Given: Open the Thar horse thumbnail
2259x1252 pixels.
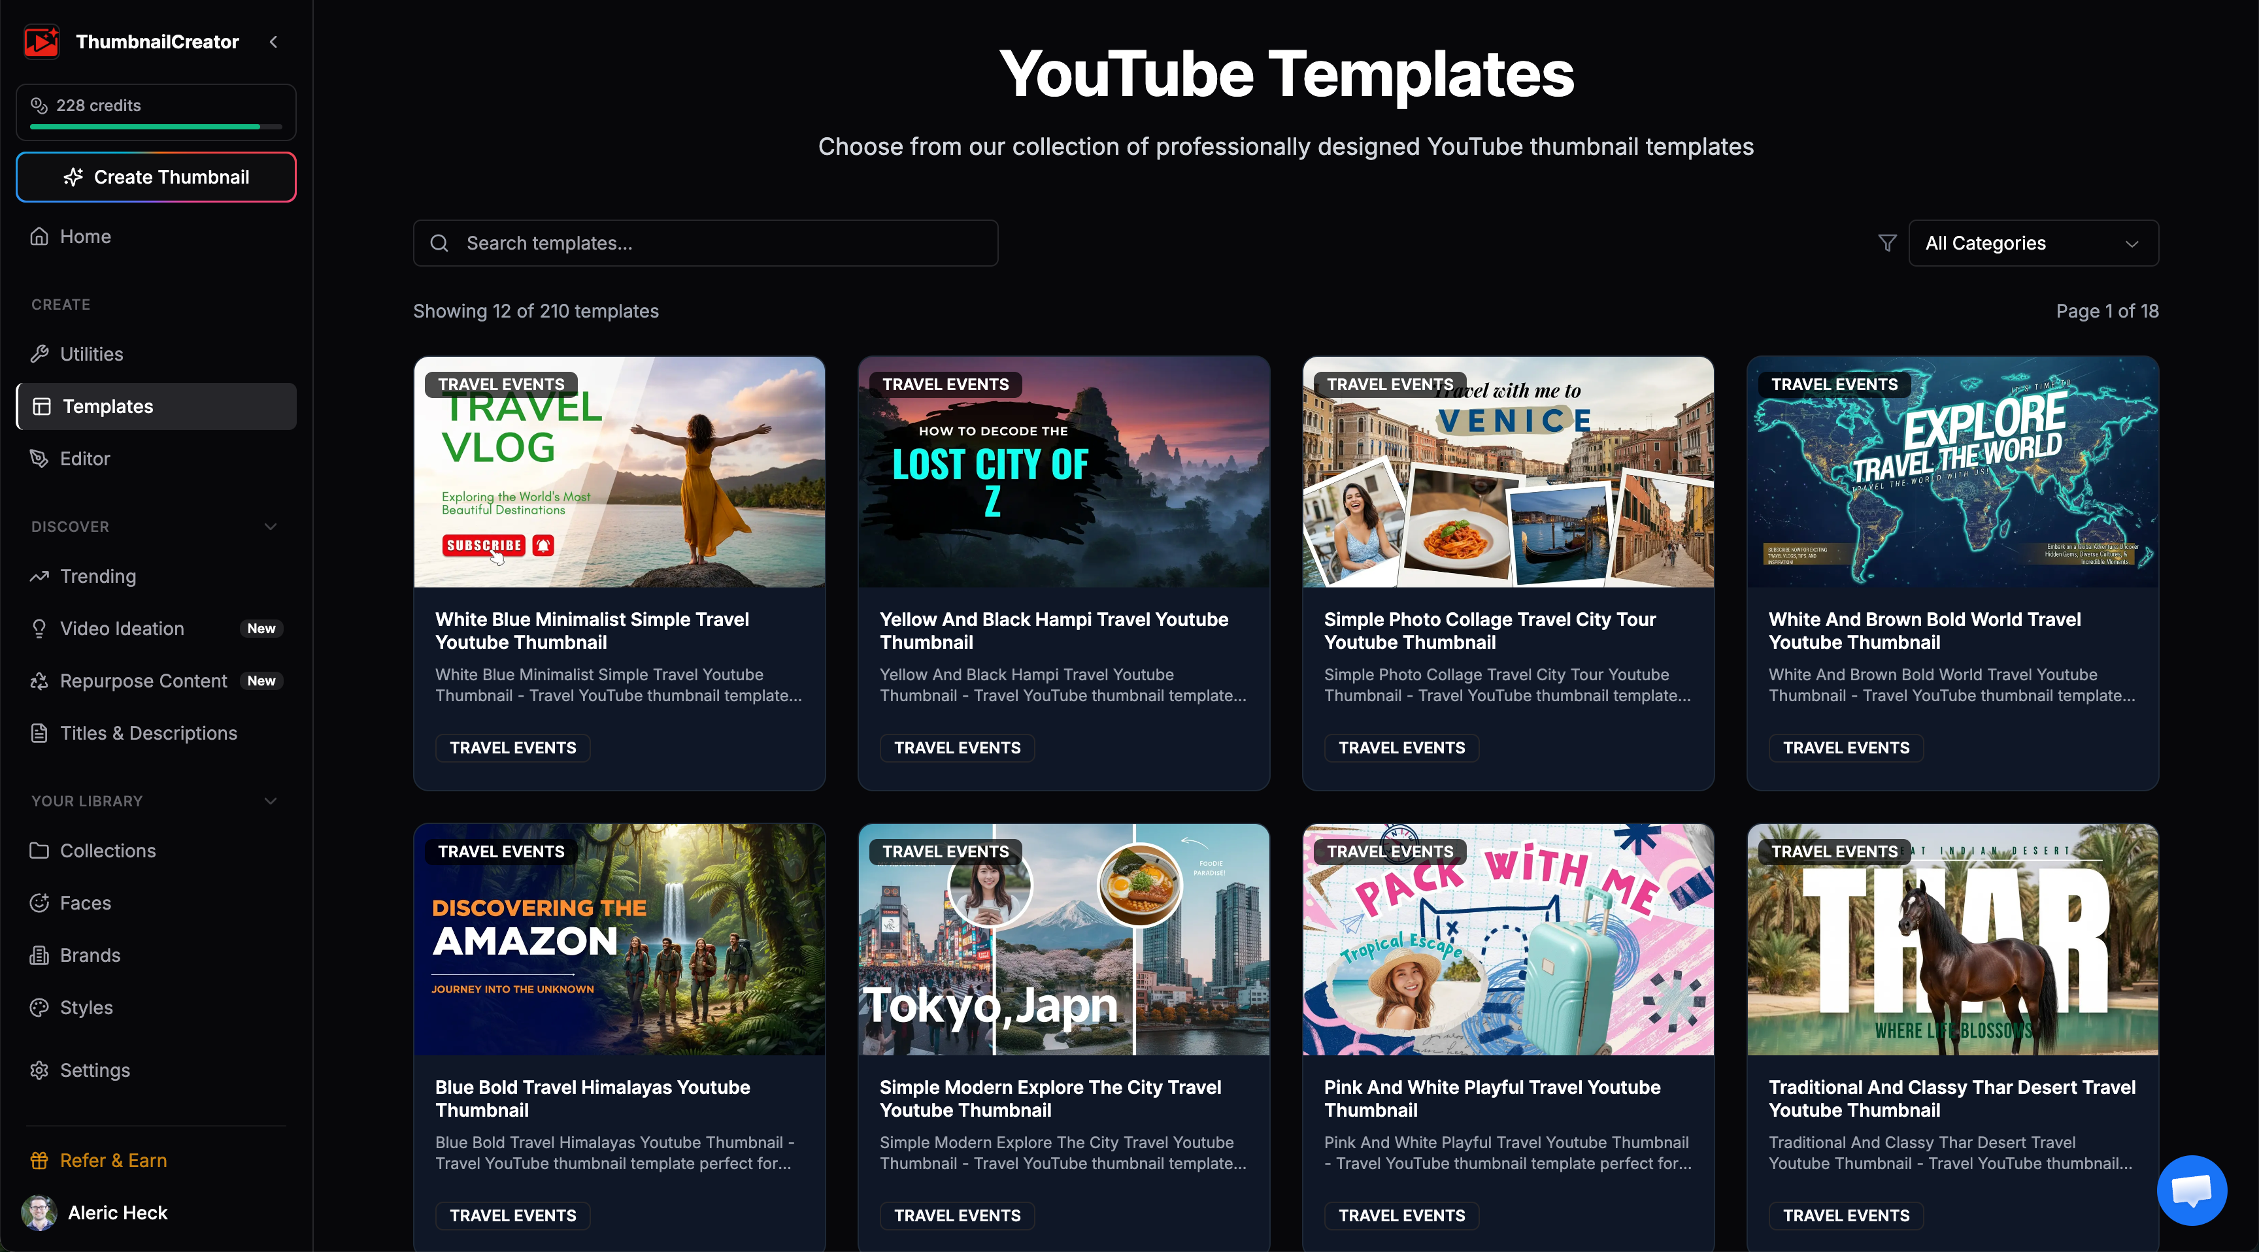Looking at the screenshot, I should pyautogui.click(x=1953, y=939).
